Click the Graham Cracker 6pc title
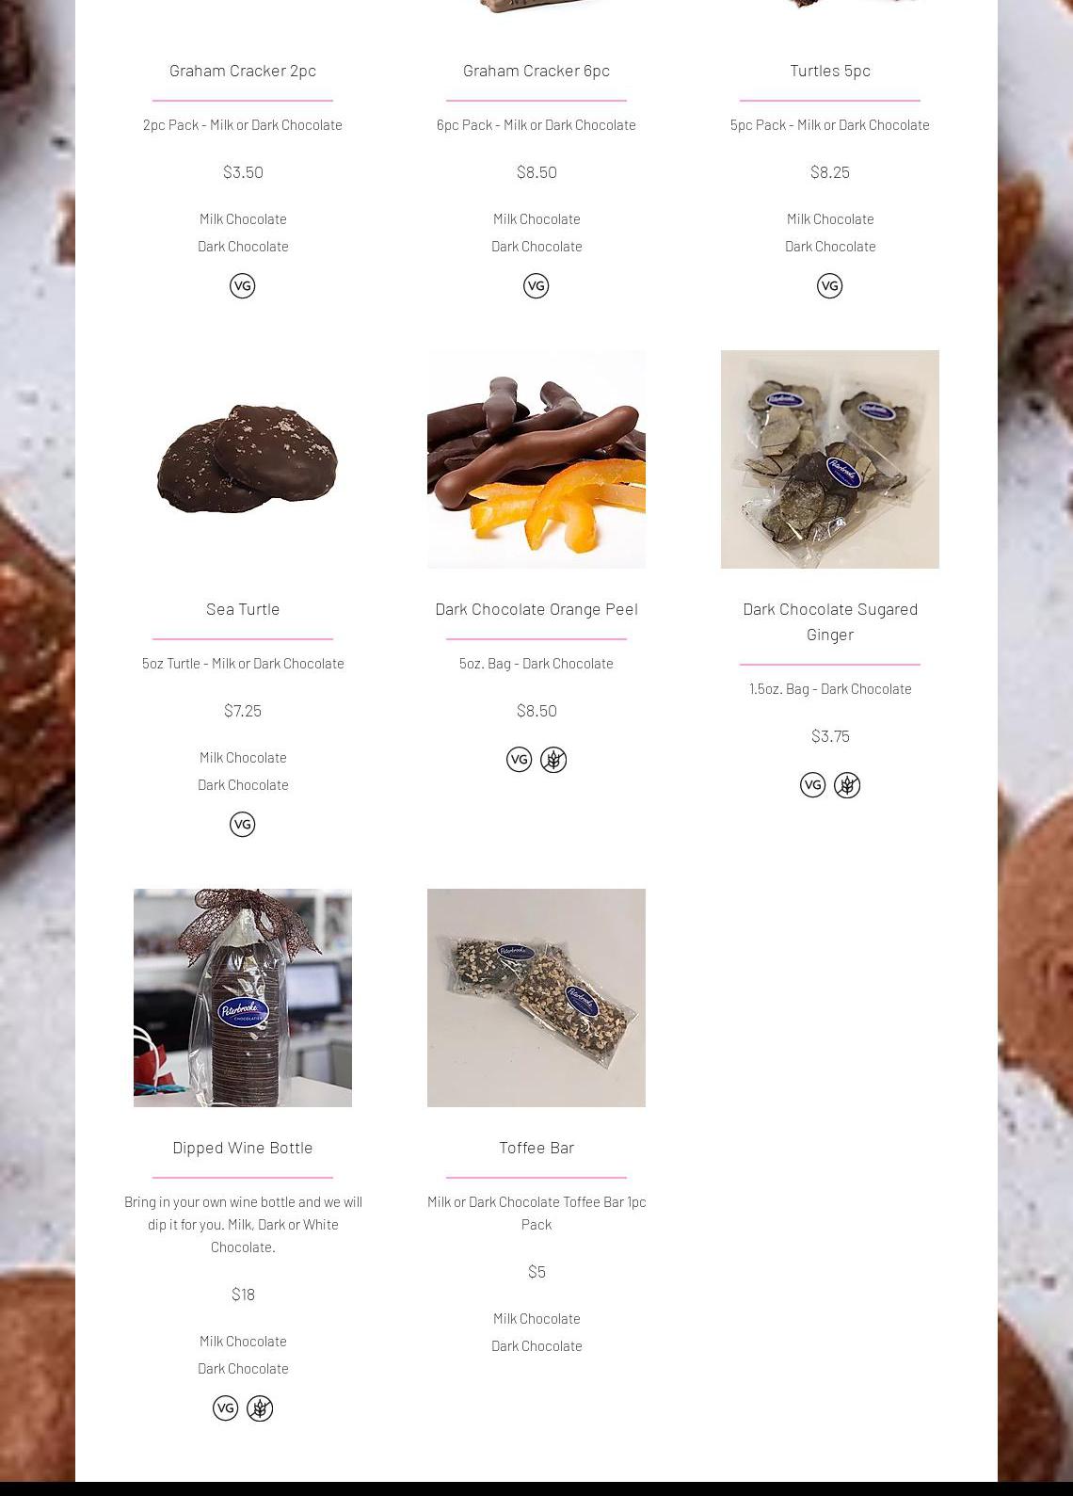The height and width of the screenshot is (1496, 1073). 536,70
